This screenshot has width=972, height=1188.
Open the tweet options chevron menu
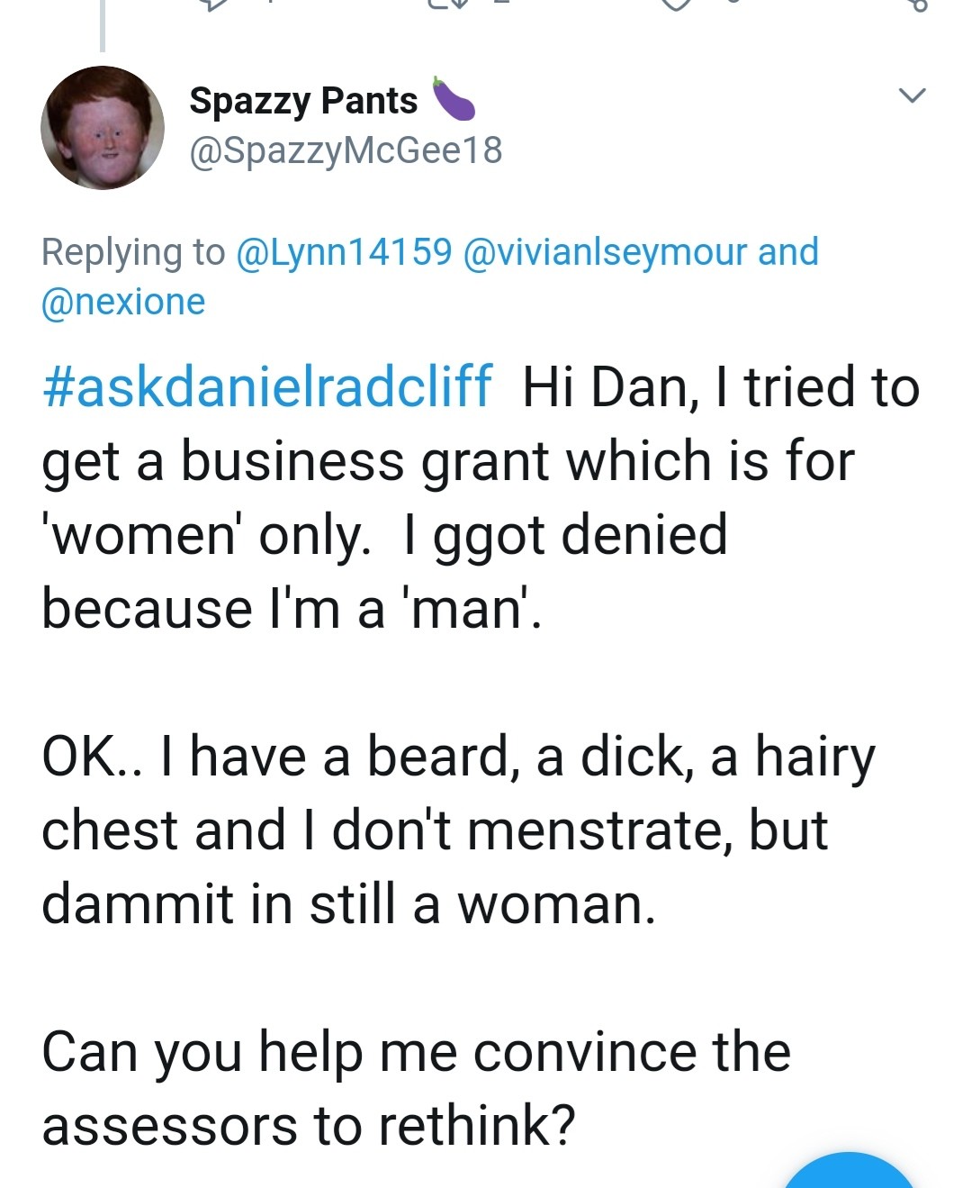coord(913,95)
